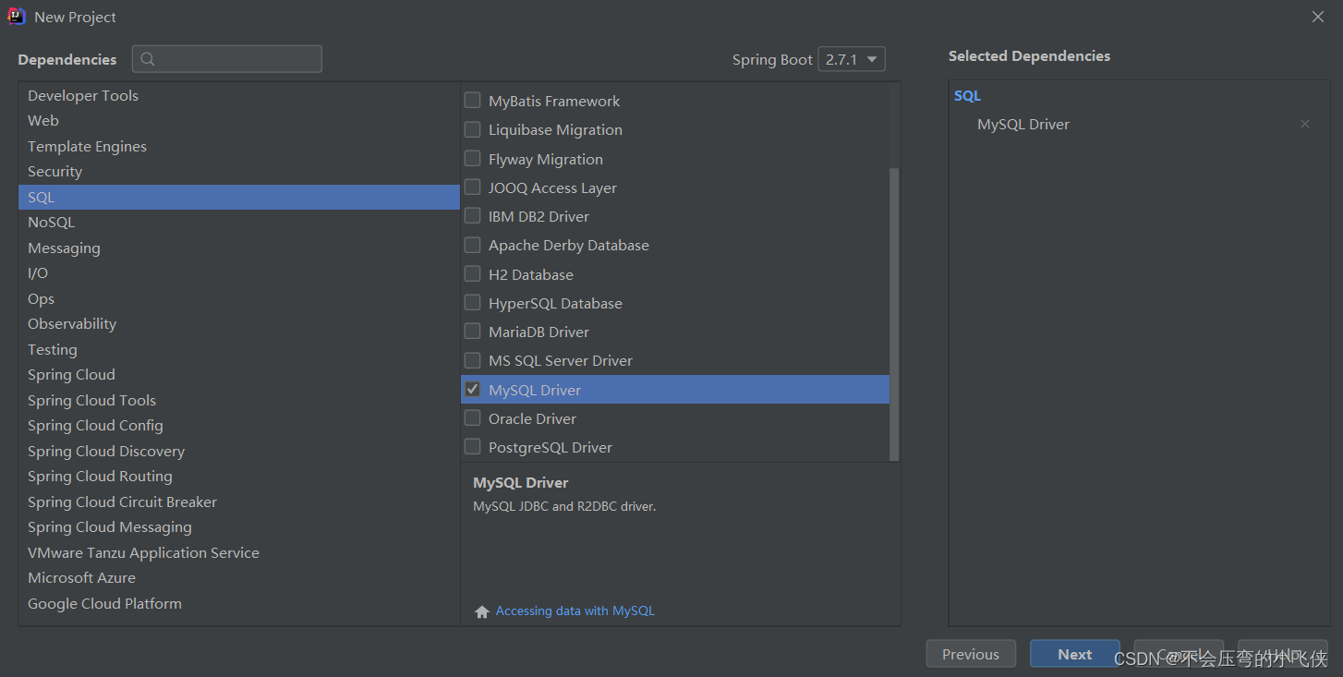
Task: Select the JOOQ Access Layer checkbox
Action: point(472,187)
